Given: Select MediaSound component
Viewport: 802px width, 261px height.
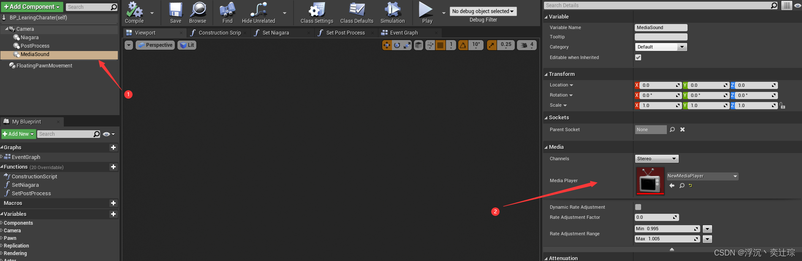Looking at the screenshot, I should 59,54.
